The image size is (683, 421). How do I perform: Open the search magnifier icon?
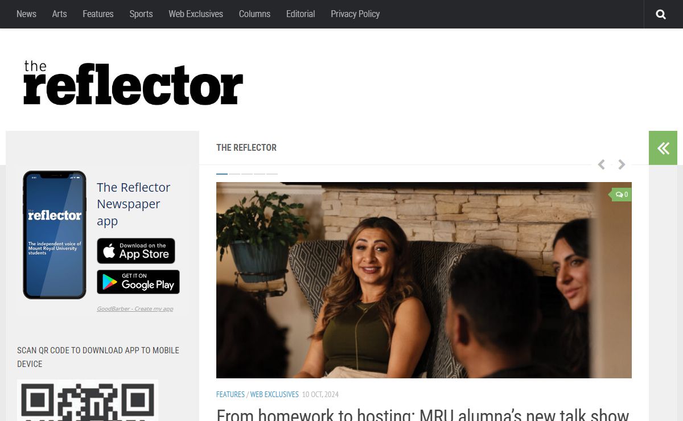660,14
